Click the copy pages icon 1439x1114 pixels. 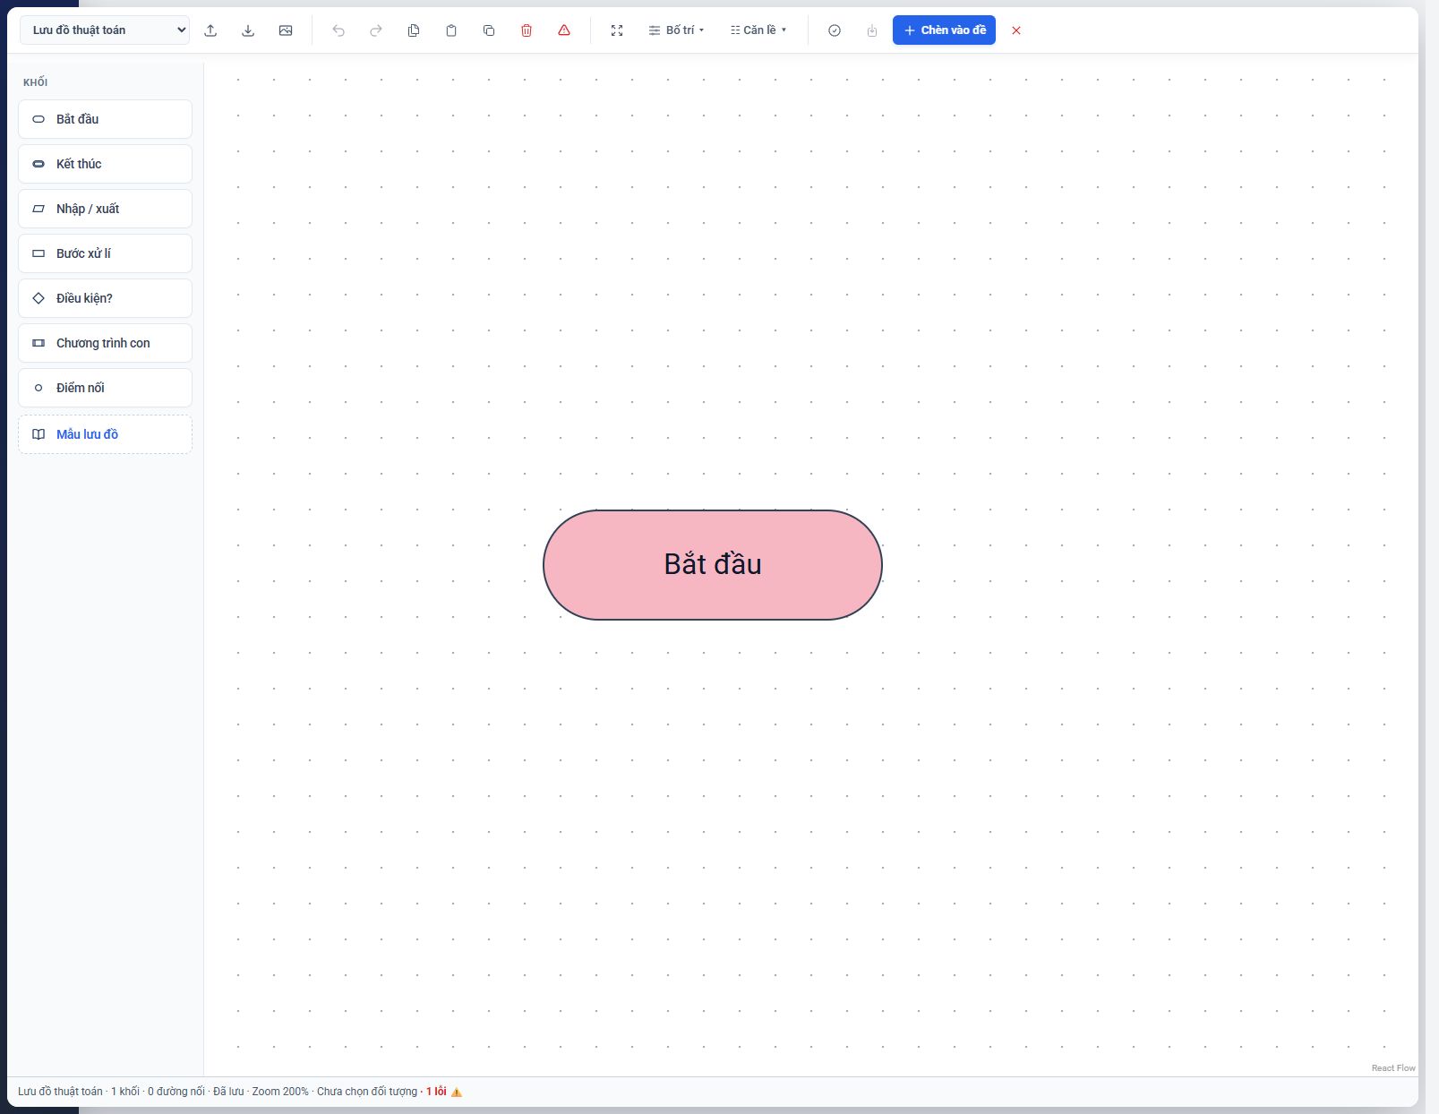pyautogui.click(x=414, y=30)
